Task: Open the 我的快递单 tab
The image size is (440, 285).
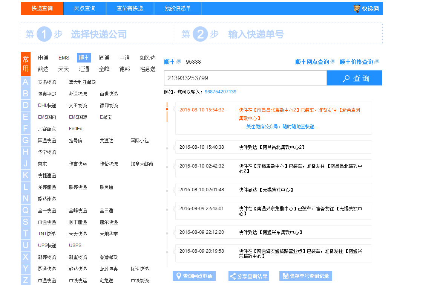Action: [x=178, y=8]
